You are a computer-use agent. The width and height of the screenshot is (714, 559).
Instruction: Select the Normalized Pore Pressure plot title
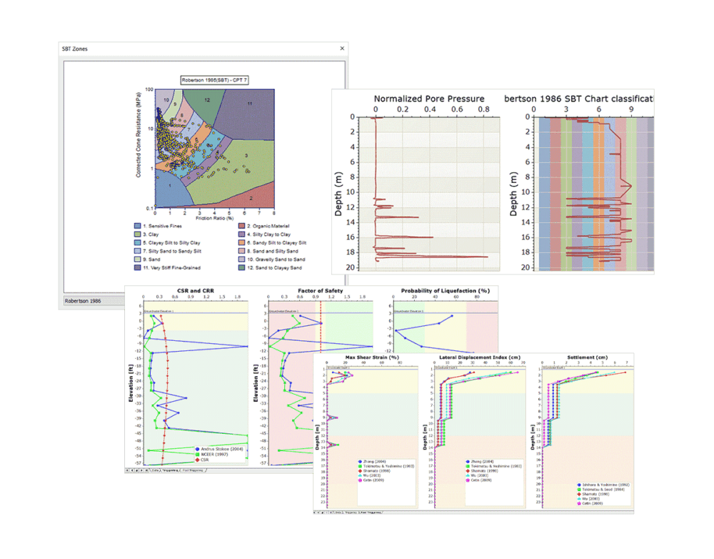428,99
